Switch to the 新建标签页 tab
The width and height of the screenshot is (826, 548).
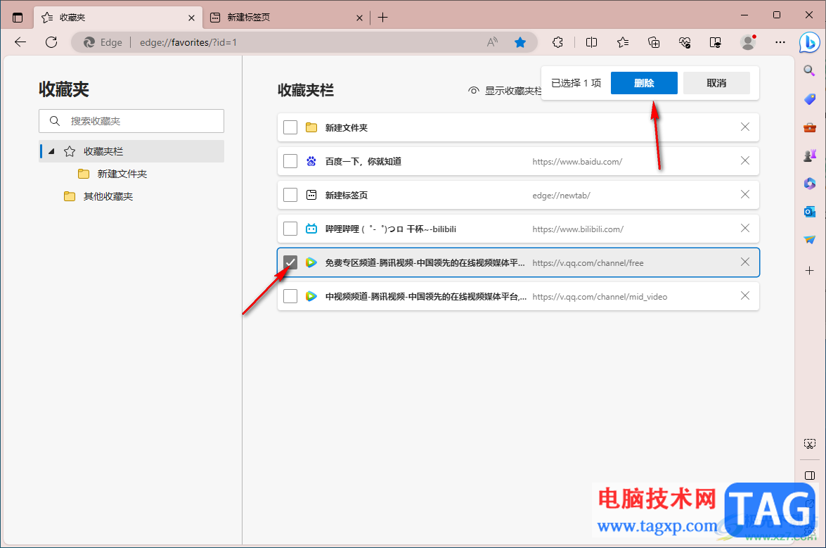[x=286, y=18]
